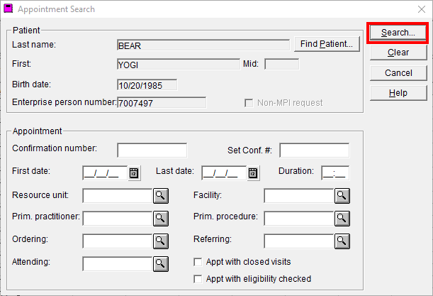
Task: Select the Duration time field
Action: tap(335, 173)
